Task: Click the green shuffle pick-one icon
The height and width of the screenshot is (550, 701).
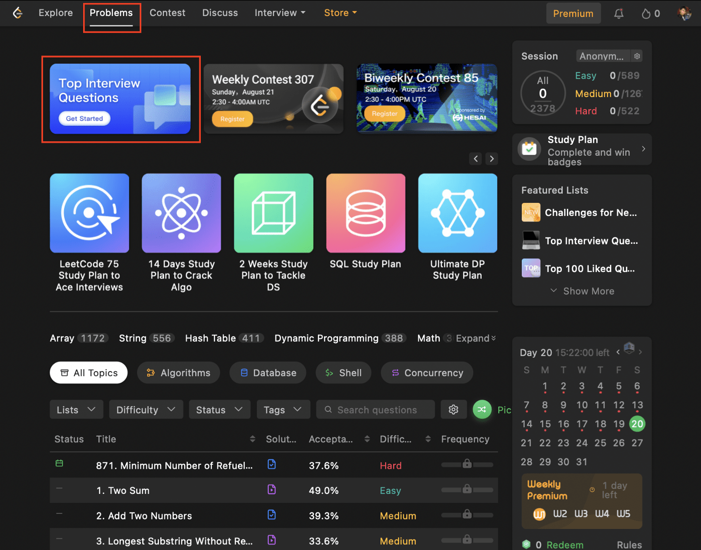Action: (x=482, y=410)
